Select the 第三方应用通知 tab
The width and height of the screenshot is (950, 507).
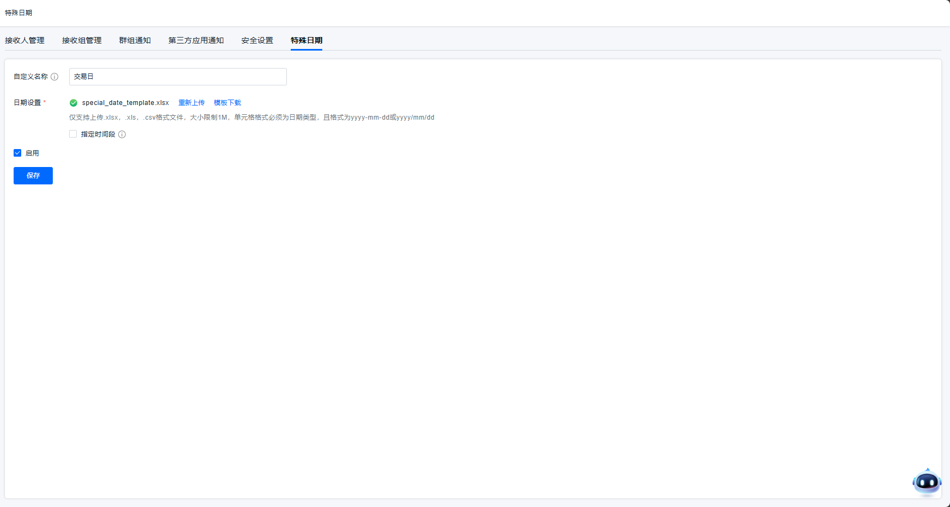click(x=196, y=40)
